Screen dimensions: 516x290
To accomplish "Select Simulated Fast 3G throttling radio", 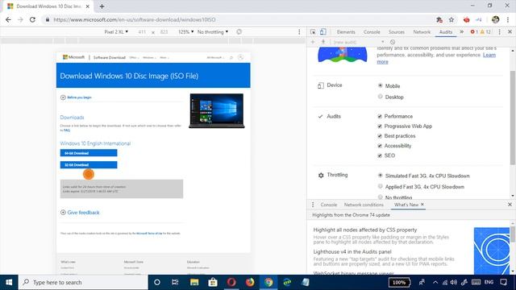I will coord(380,176).
